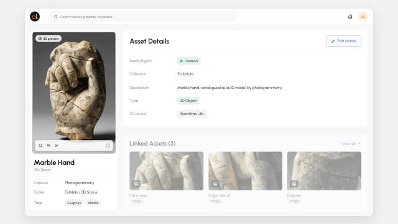Click the Image badge under Reverse

click(294, 201)
